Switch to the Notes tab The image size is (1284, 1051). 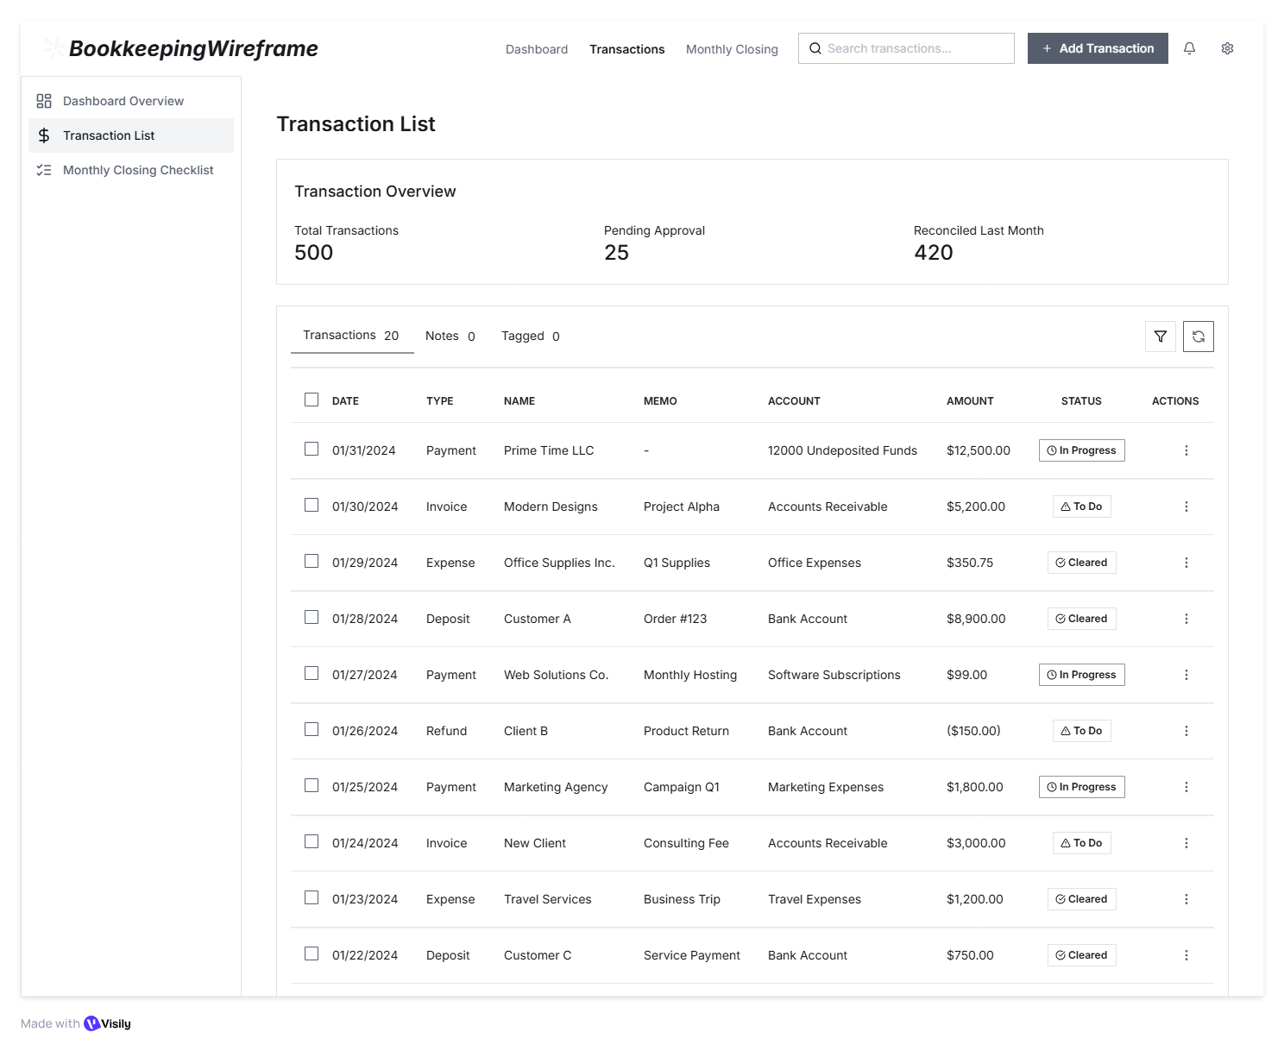(450, 337)
